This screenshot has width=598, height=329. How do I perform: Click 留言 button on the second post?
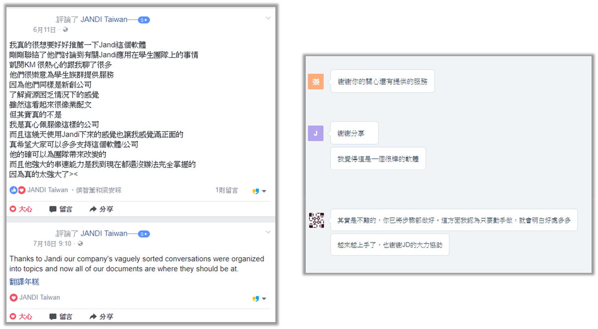click(61, 317)
